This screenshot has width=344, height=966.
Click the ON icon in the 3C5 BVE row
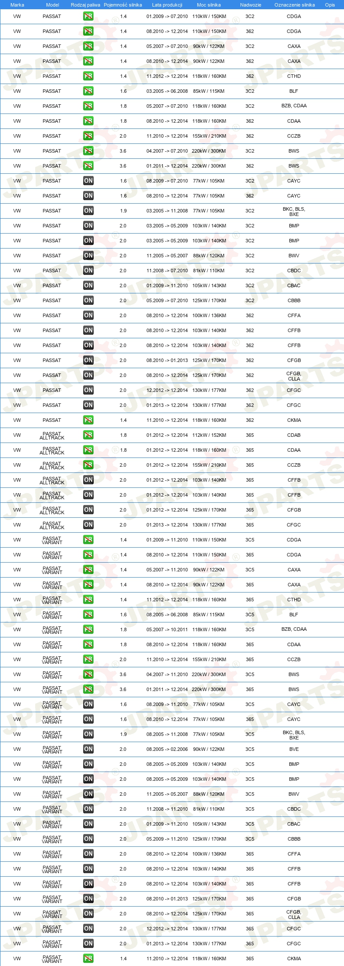(x=88, y=749)
